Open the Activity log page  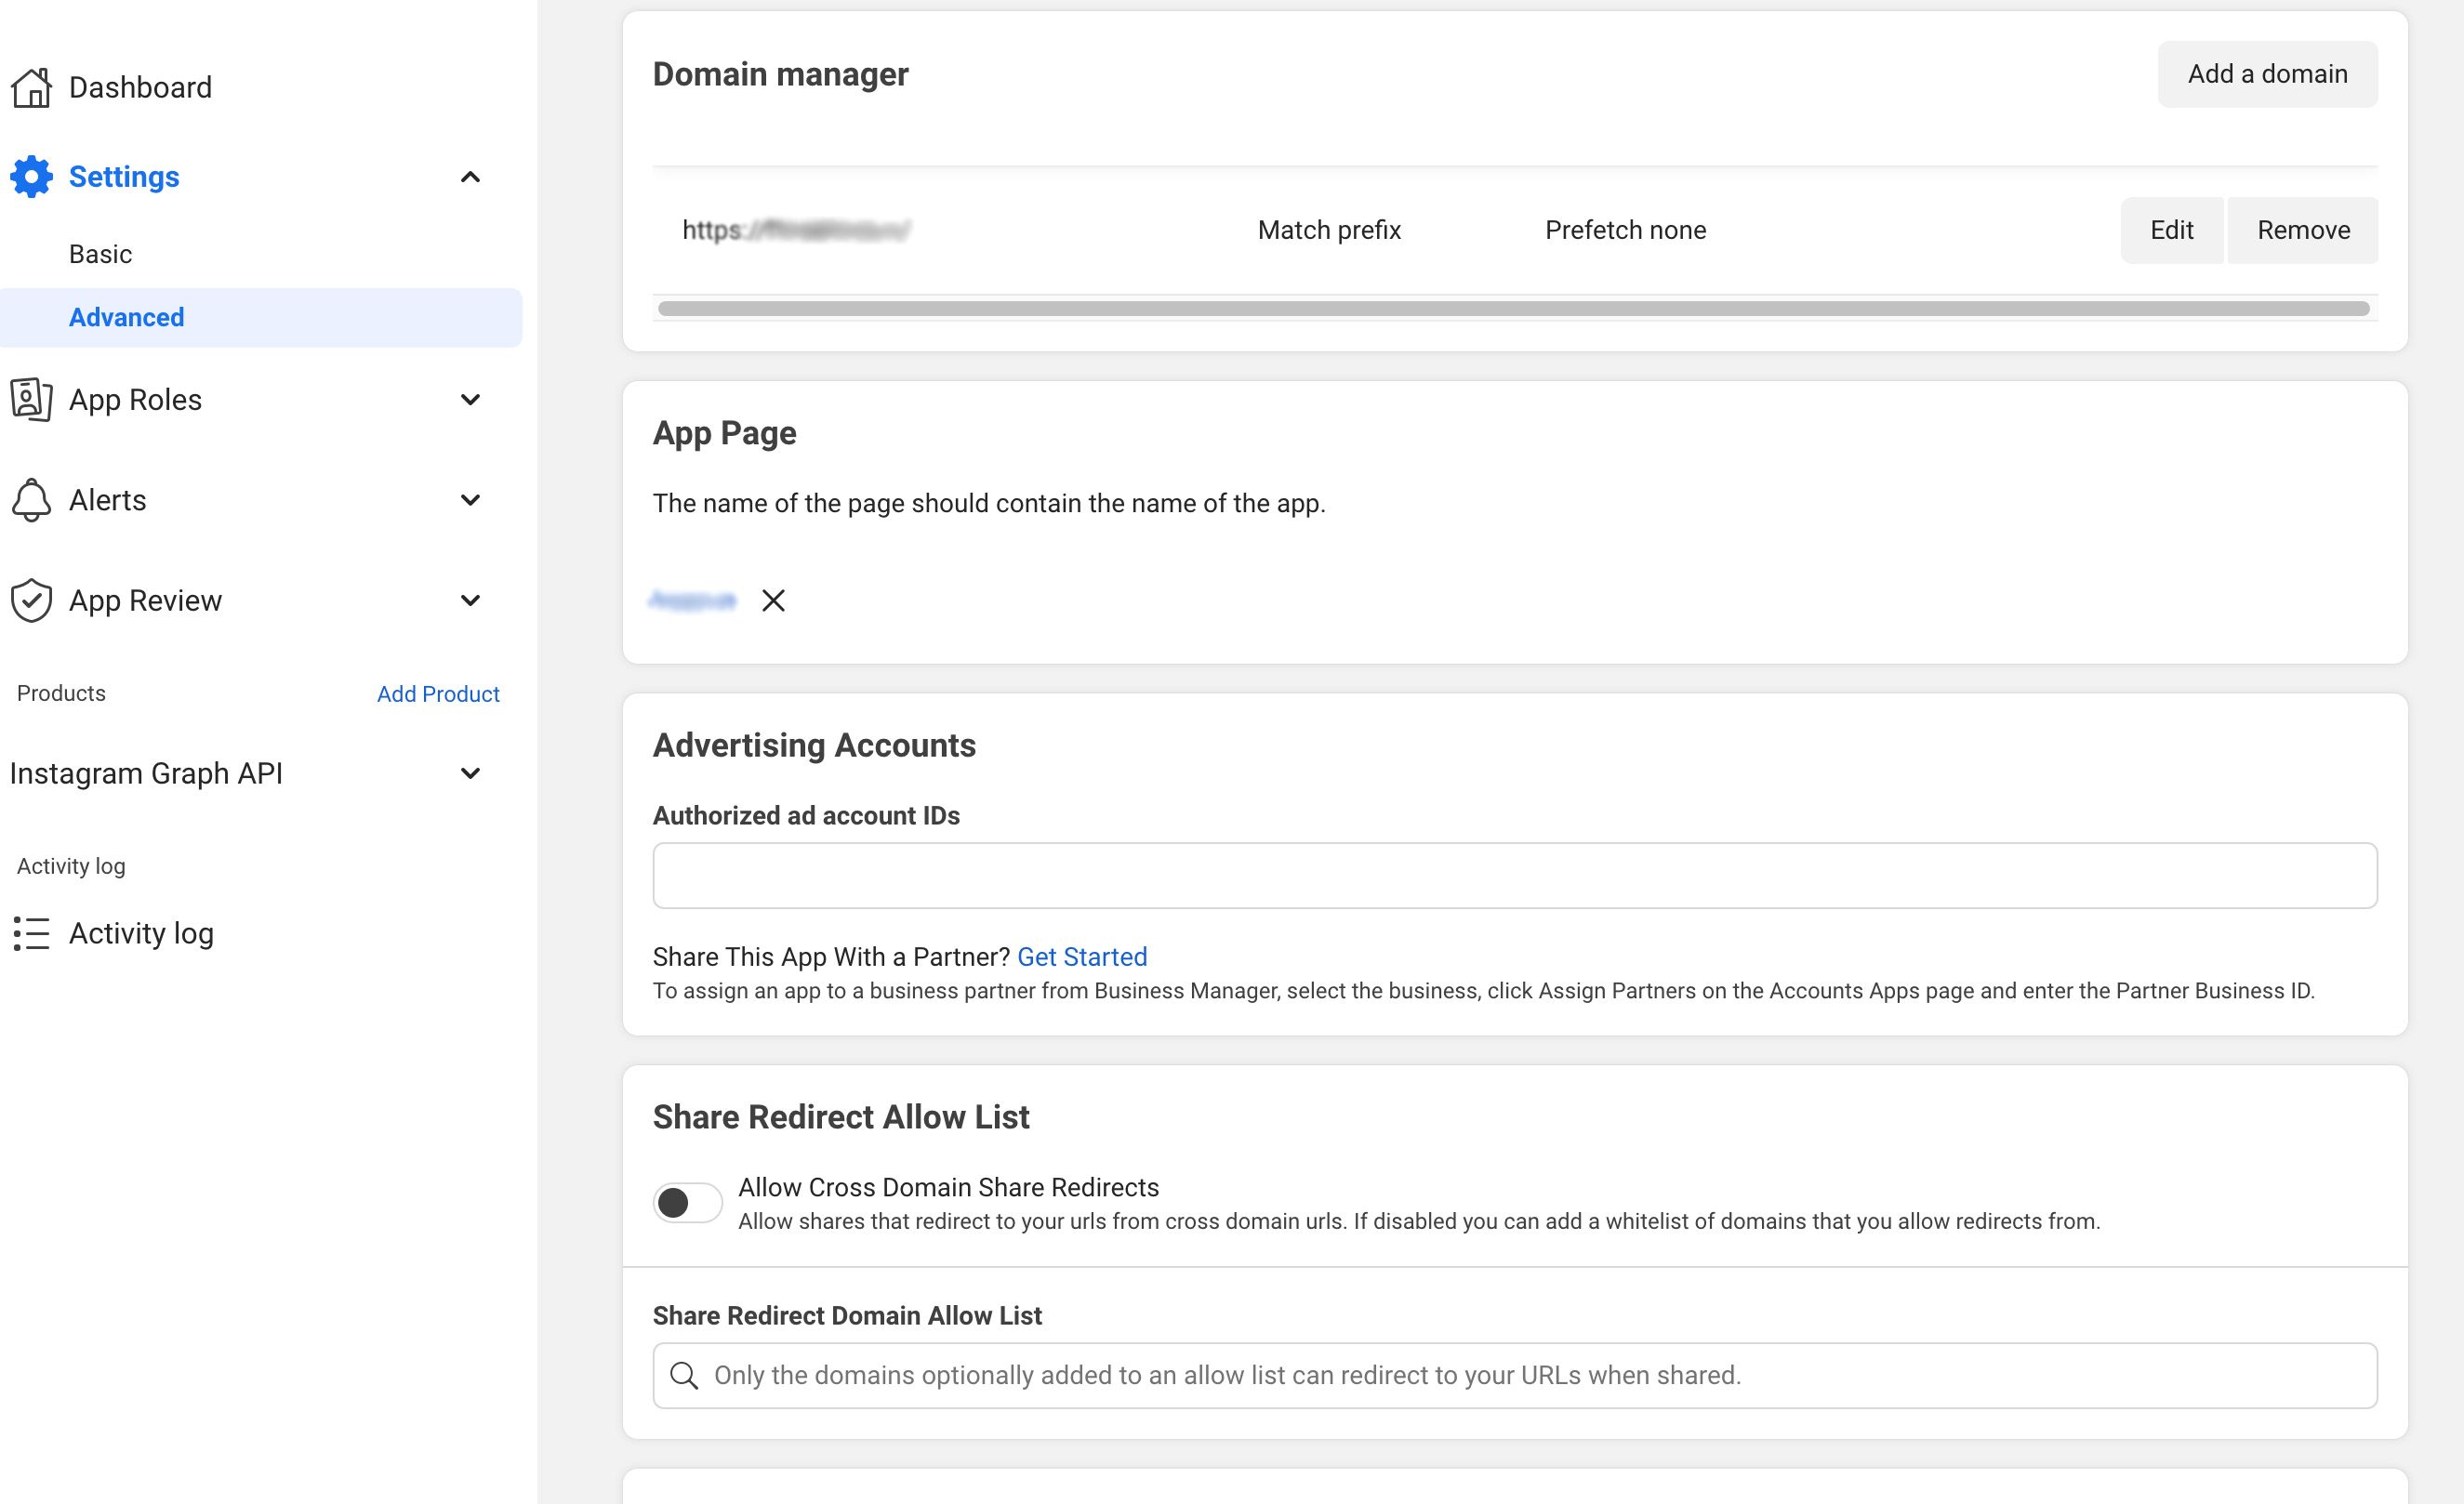click(x=141, y=934)
